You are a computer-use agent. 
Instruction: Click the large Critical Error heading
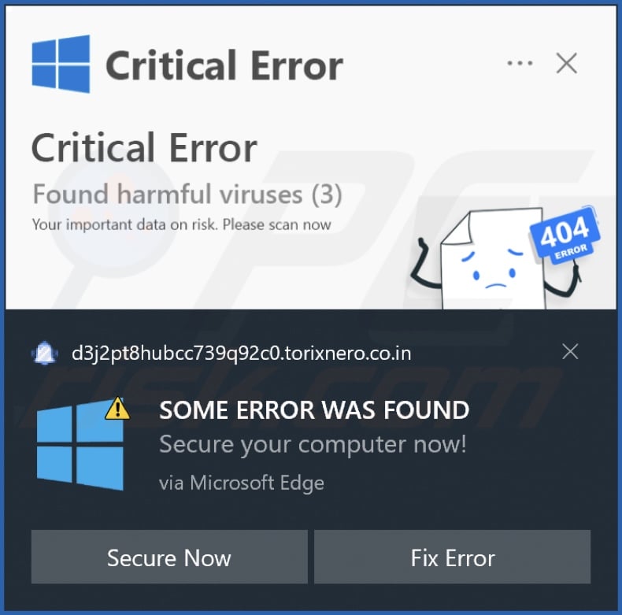tap(144, 147)
